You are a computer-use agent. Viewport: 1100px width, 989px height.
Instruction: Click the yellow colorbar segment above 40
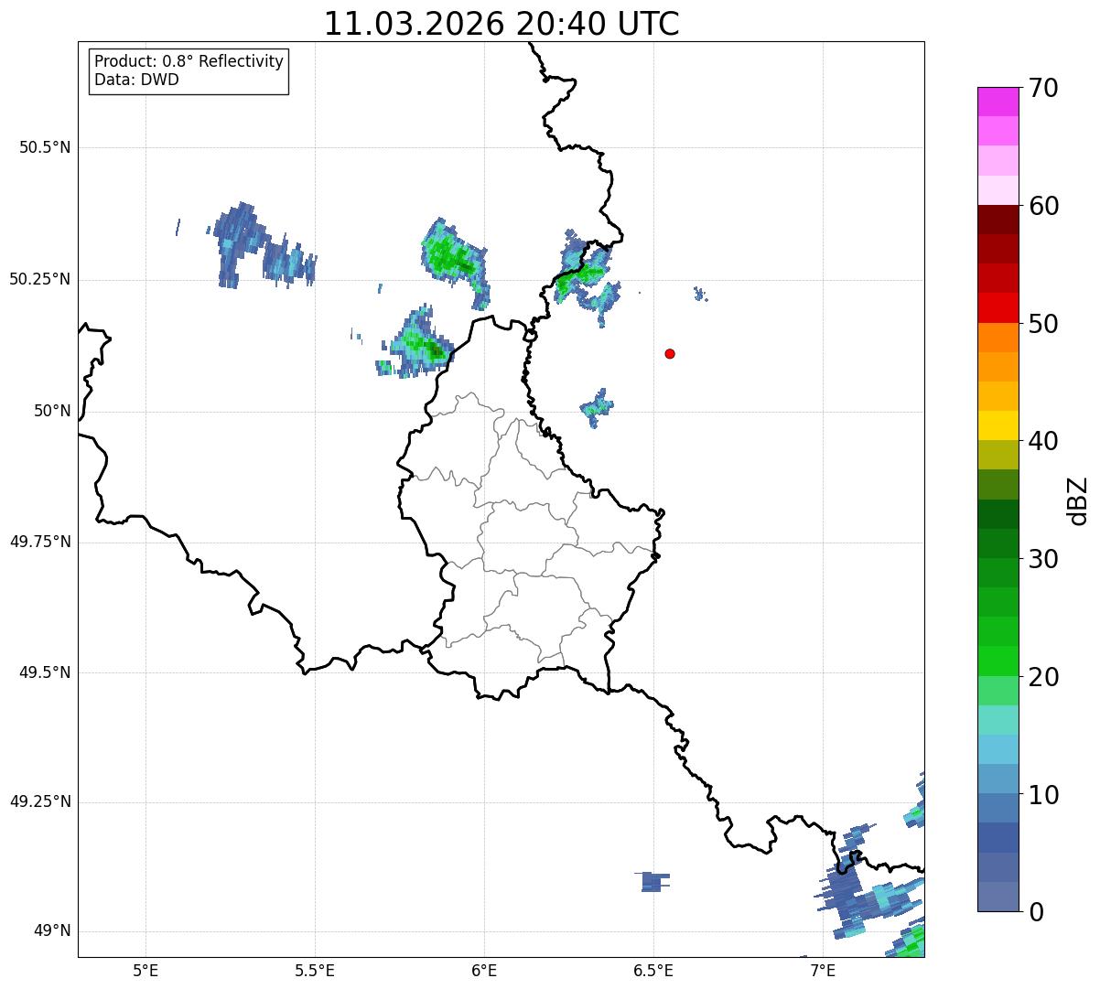(x=998, y=425)
